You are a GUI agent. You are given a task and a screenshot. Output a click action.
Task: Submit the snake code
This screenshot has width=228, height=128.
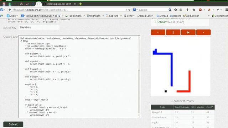[x=13, y=124]
